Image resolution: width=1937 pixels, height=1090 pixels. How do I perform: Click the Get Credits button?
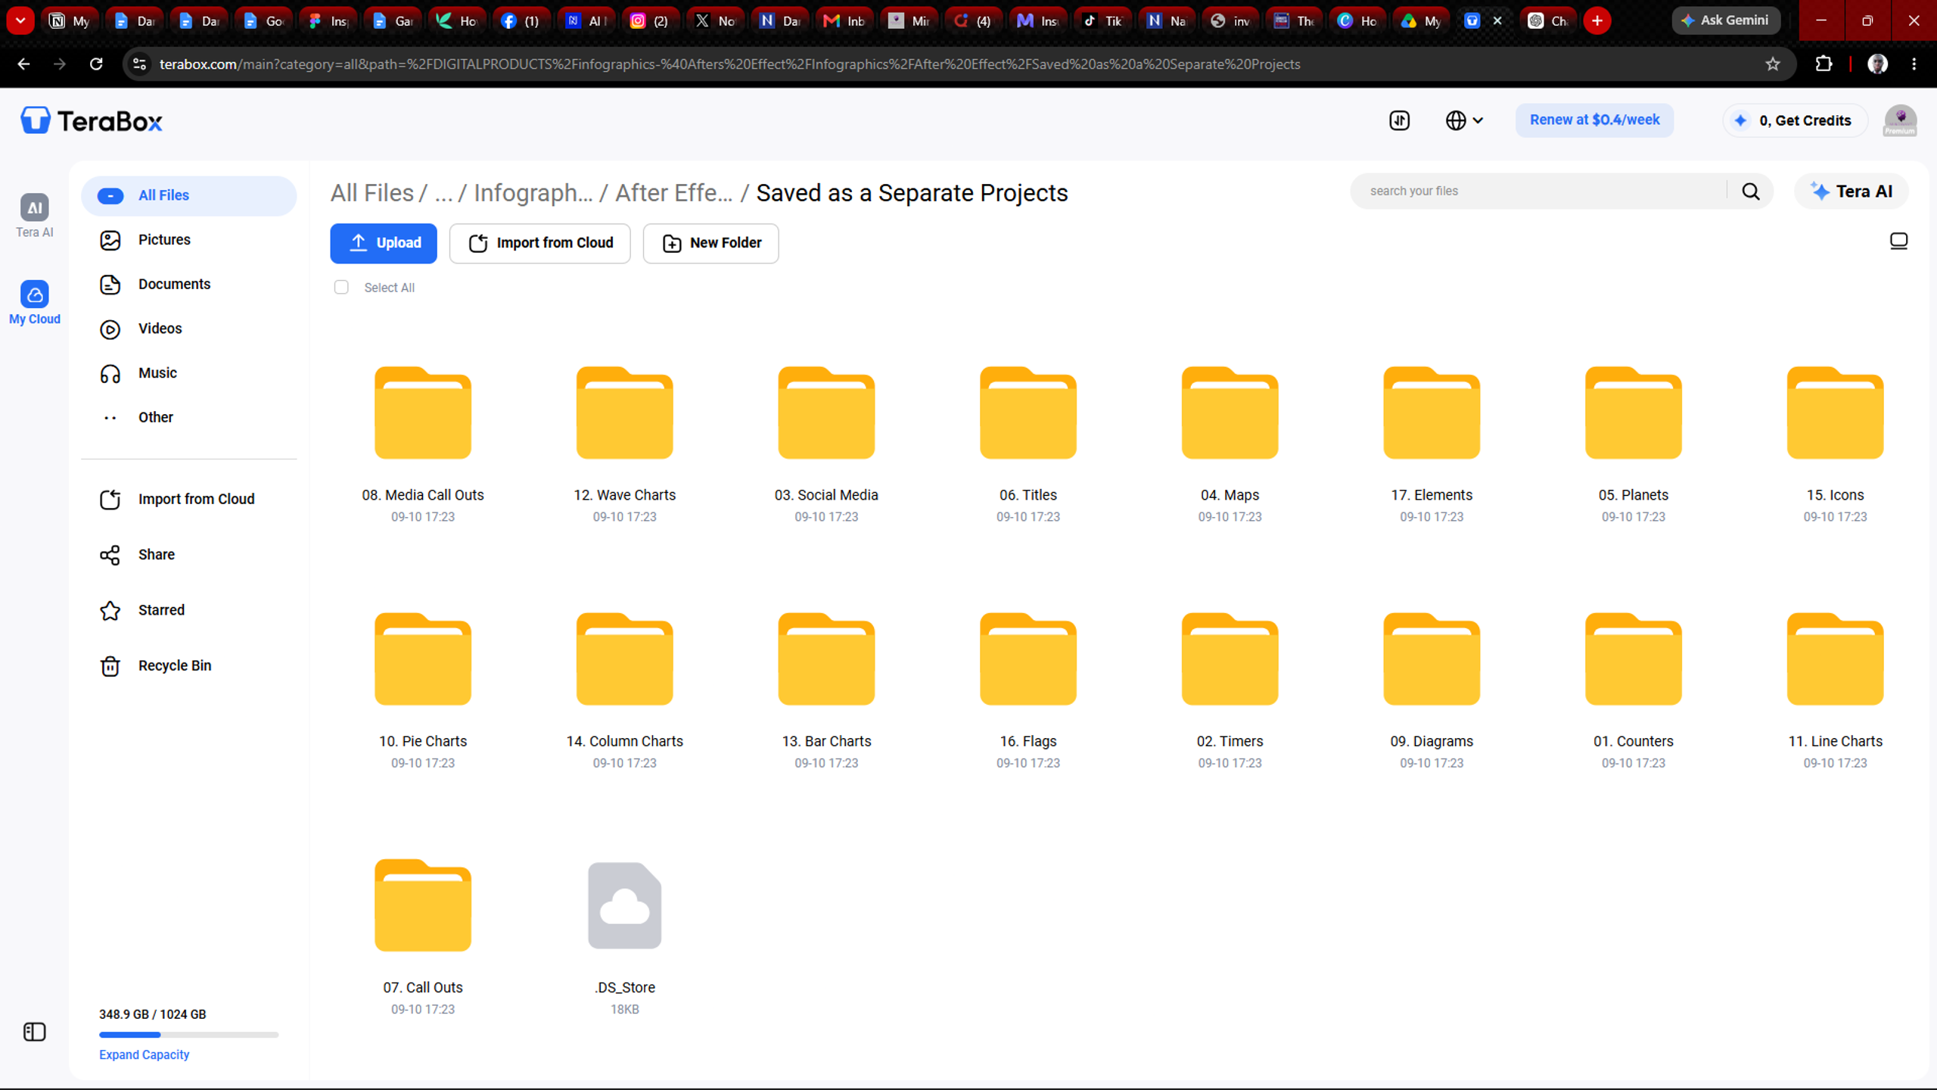(1795, 120)
